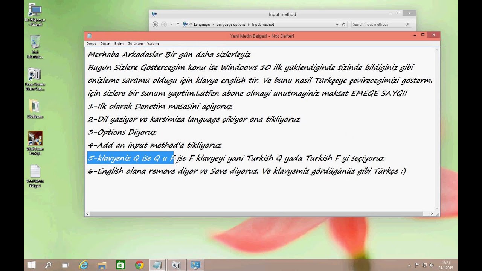Click the Notepad title bar document icon
The width and height of the screenshot is (482, 271).
[89, 36]
